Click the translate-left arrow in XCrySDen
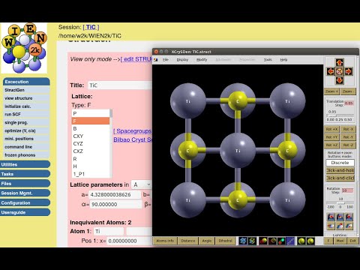Viewport: 360px width, 270px height. pos(331,72)
